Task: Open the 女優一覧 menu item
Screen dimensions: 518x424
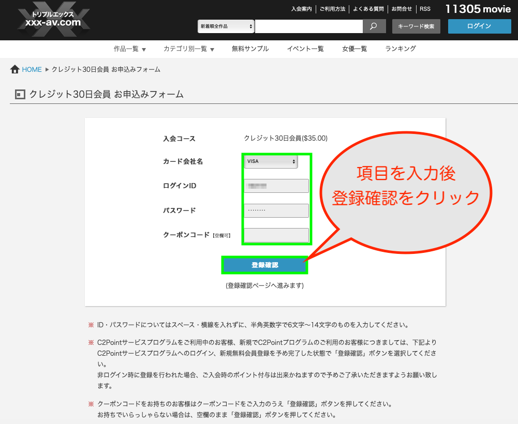Action: pos(354,49)
